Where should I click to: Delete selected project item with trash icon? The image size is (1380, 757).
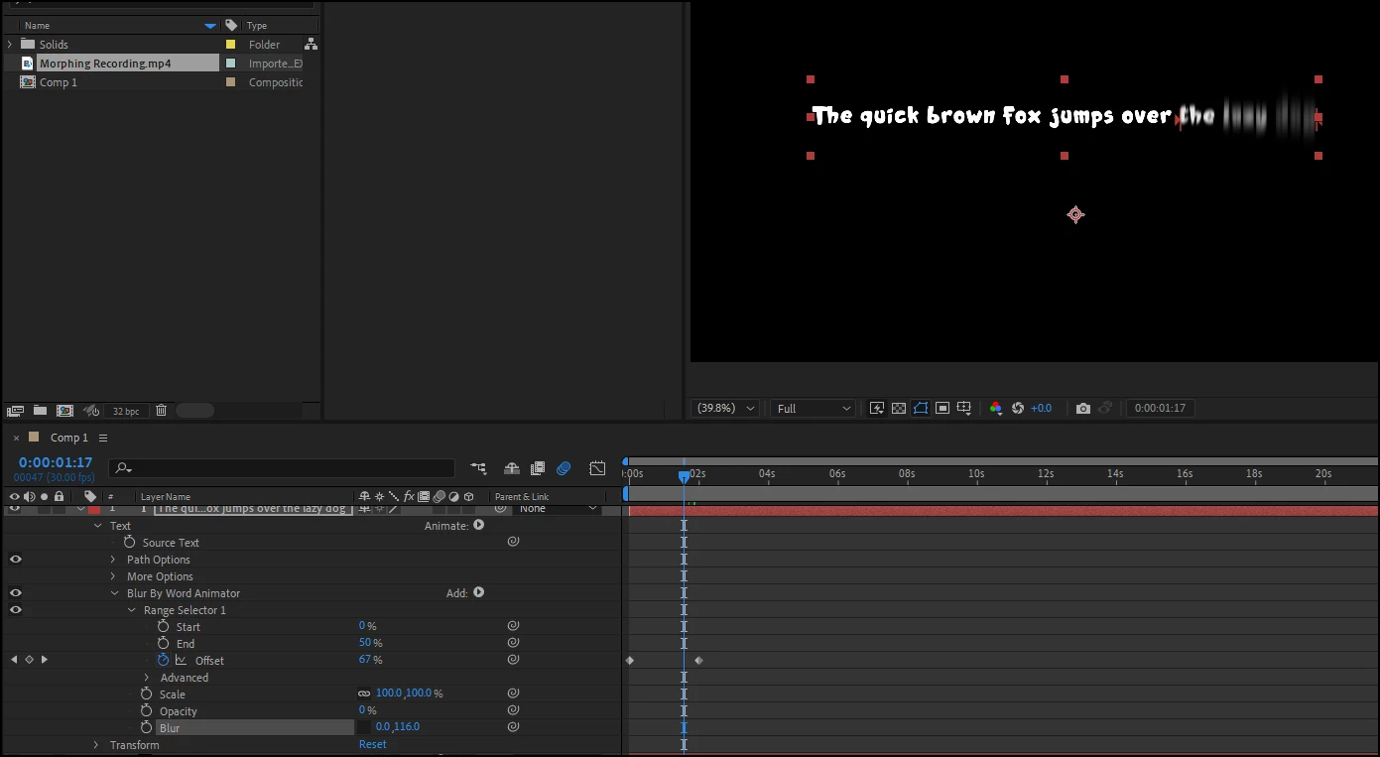click(161, 411)
